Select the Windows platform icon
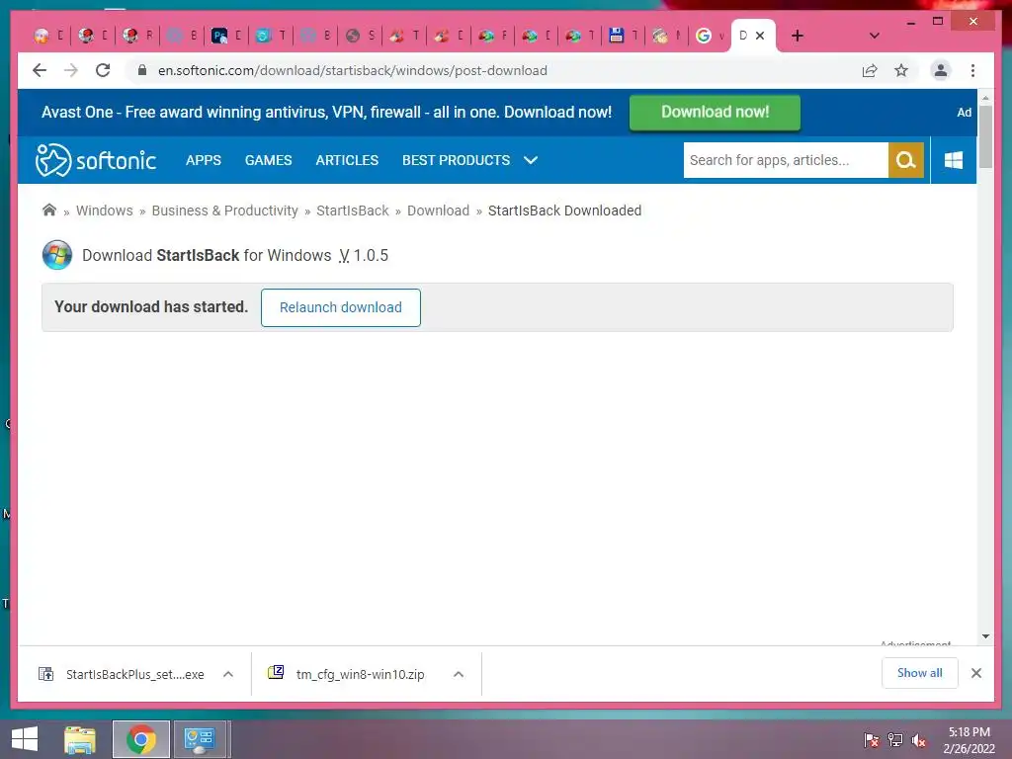The height and width of the screenshot is (759, 1012). (x=954, y=160)
